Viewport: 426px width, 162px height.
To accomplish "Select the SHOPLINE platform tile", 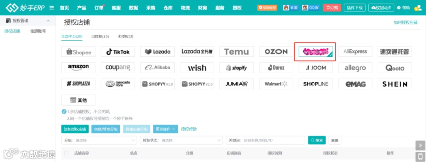I will tap(316, 84).
